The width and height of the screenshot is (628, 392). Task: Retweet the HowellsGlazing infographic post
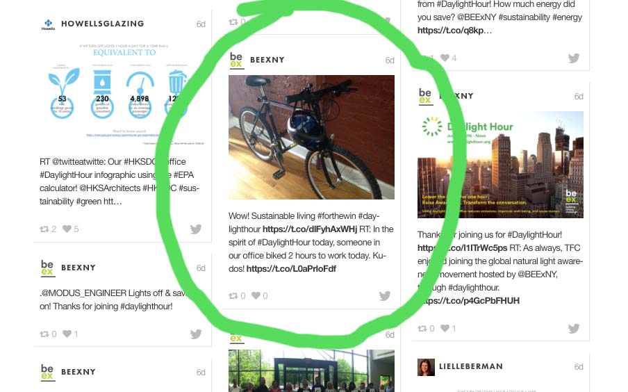tap(44, 229)
